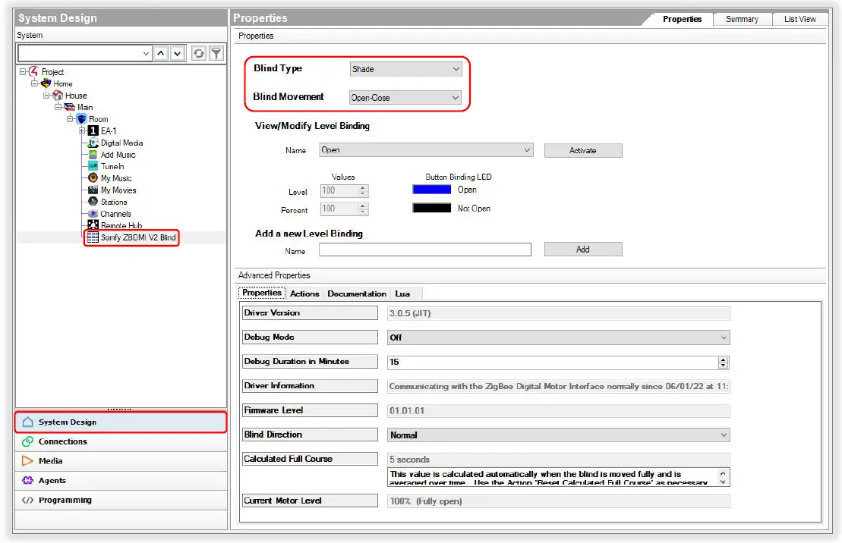842x543 pixels.
Task: Click the blue Open LED color swatch
Action: click(x=431, y=190)
